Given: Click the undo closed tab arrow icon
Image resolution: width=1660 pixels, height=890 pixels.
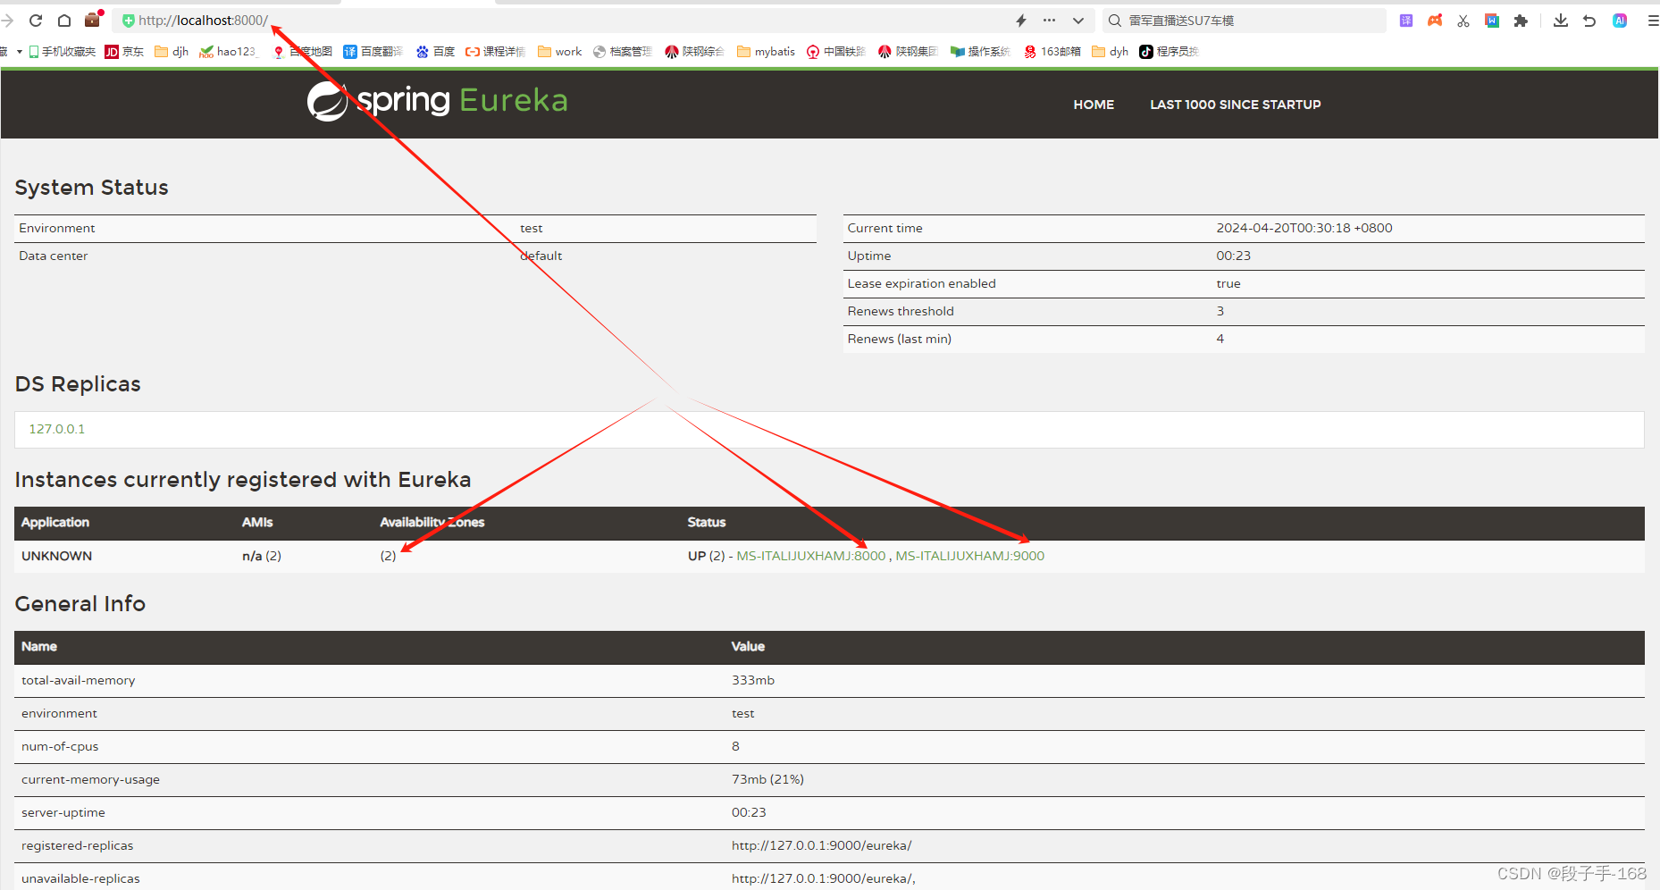Looking at the screenshot, I should pyautogui.click(x=1589, y=21).
